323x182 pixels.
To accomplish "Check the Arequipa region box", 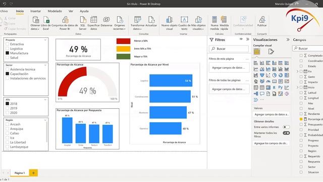I will pos(8,129).
